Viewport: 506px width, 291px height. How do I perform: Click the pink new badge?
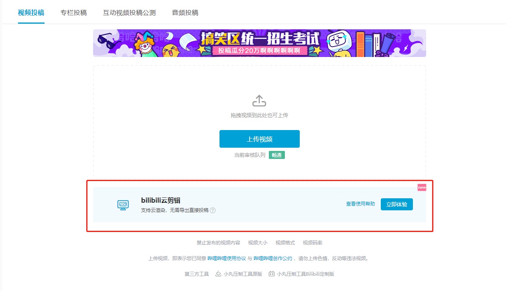pyautogui.click(x=422, y=187)
